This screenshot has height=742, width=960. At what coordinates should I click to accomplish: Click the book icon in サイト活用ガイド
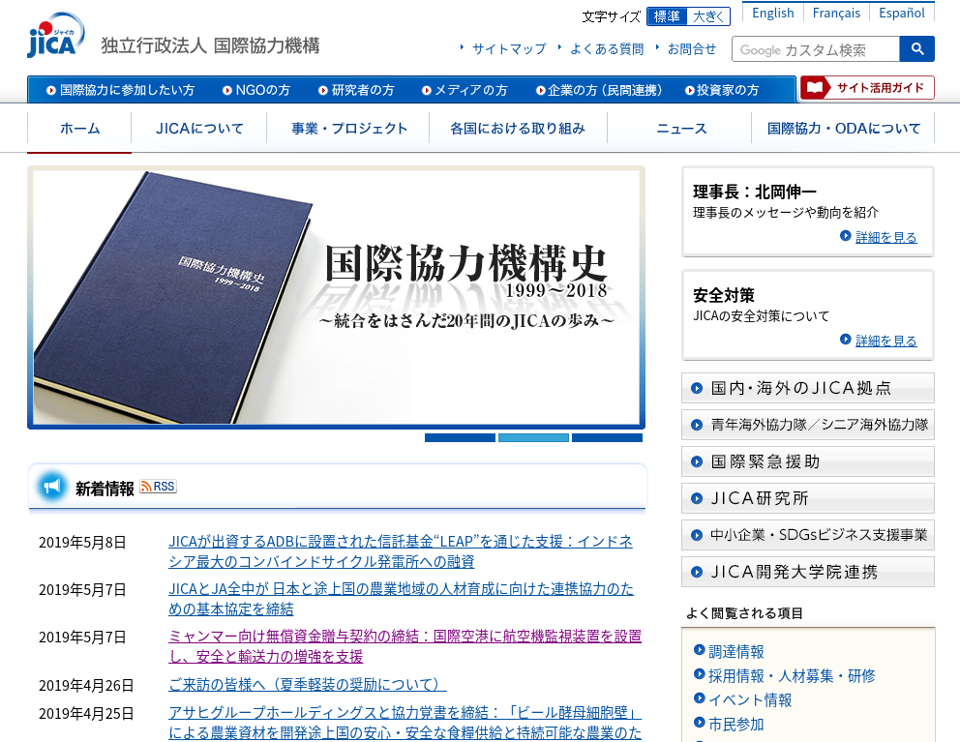815,87
